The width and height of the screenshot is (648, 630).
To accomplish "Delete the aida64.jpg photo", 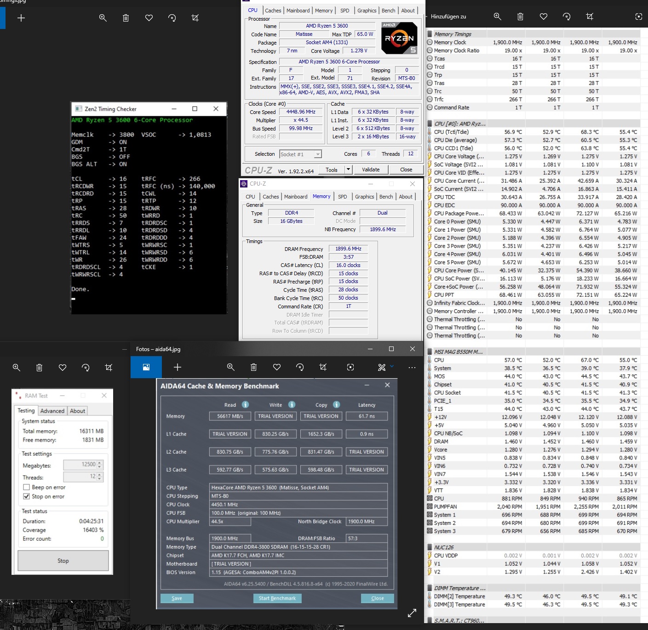I will pos(254,367).
